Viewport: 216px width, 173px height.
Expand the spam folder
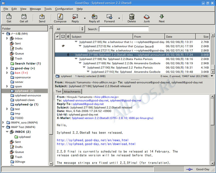tap(7, 86)
